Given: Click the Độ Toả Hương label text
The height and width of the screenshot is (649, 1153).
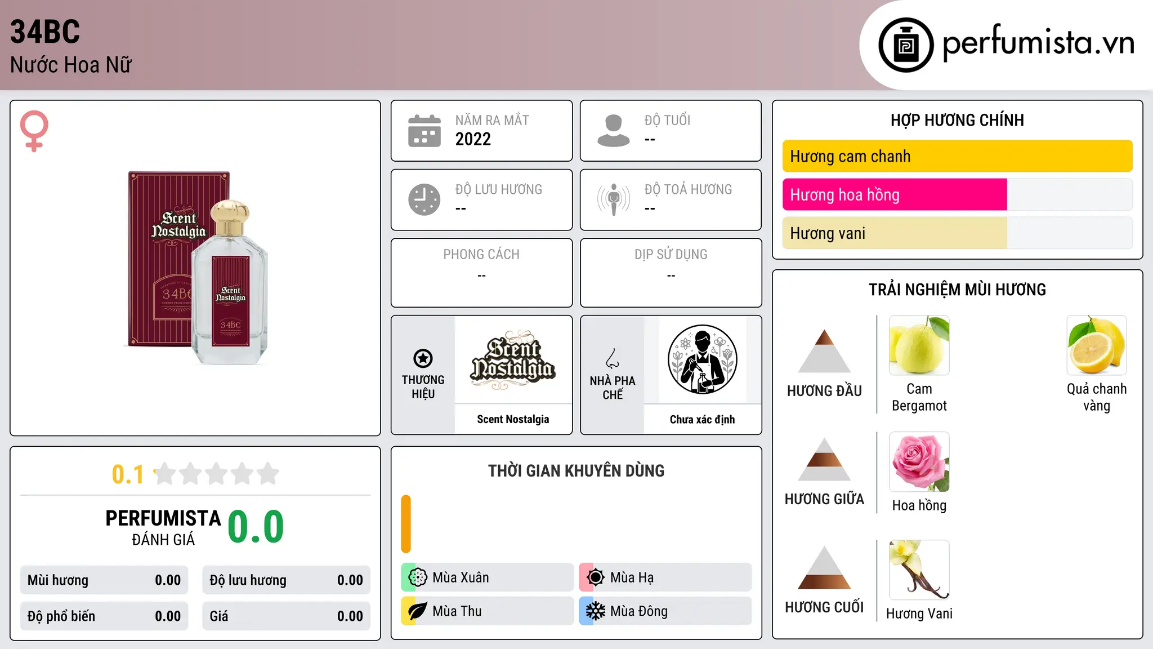Looking at the screenshot, I should [x=688, y=189].
